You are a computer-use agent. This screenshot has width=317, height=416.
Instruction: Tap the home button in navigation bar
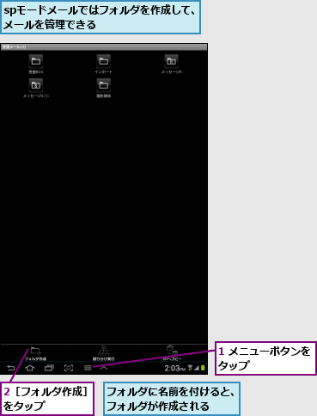(30, 368)
